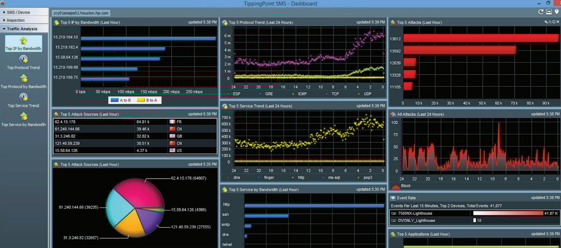Open Top 5 Attacks panel wrench settings
The image size is (561, 248).
[x=546, y=22]
